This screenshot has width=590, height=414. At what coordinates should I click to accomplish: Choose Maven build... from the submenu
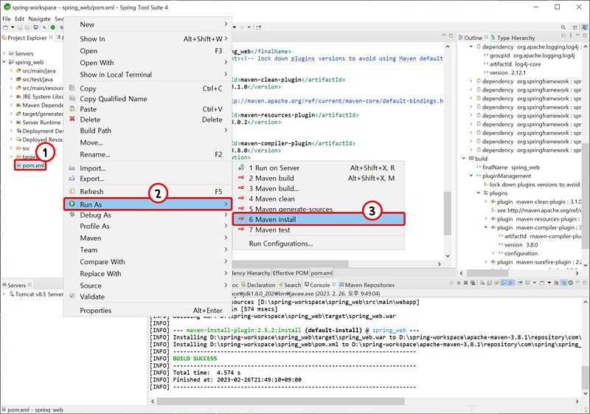(319, 188)
